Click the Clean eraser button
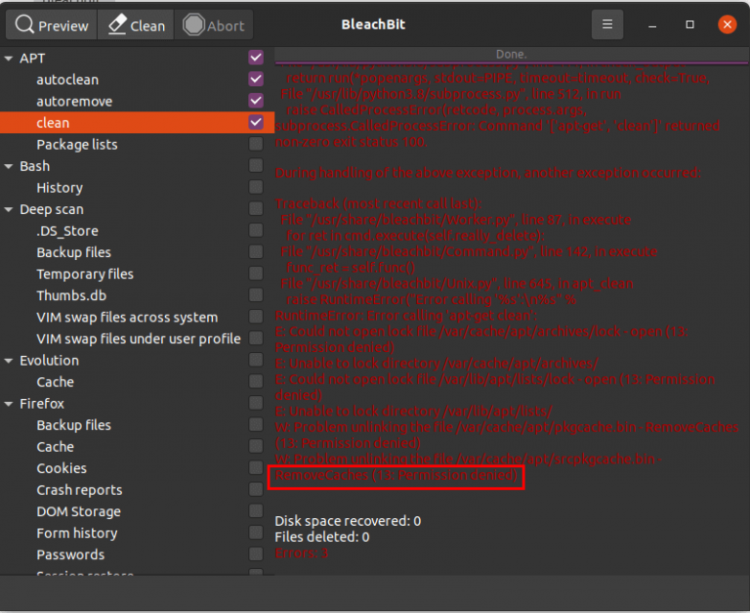This screenshot has width=750, height=613. point(137,24)
